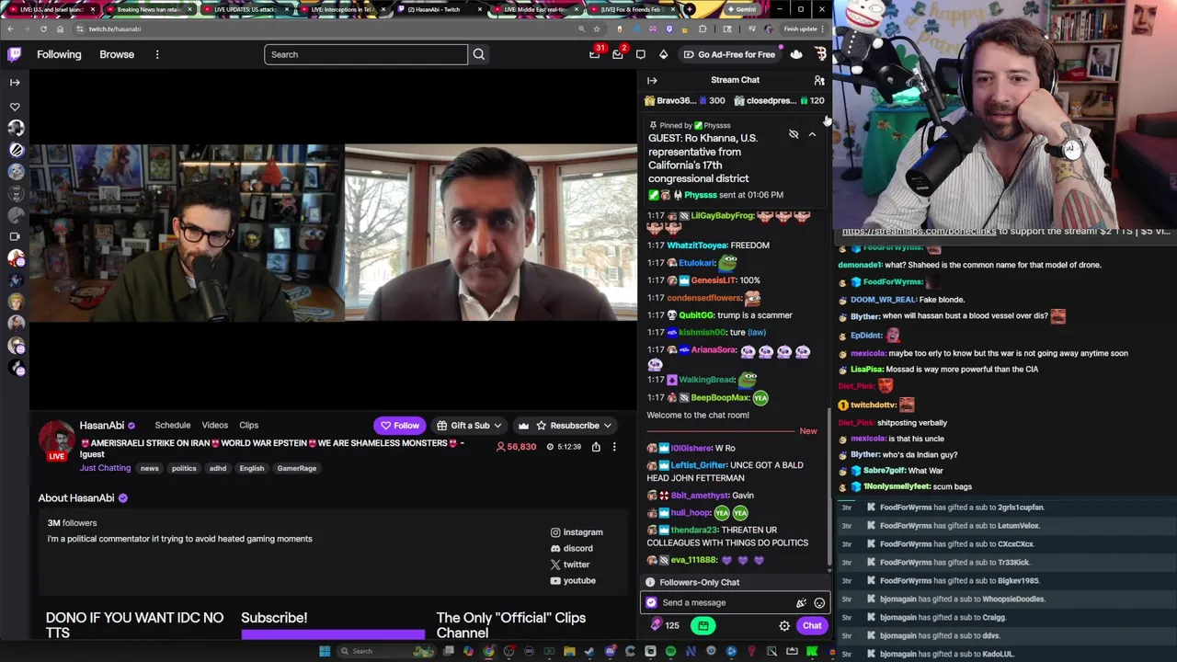Open the Get Bits diamond icon
1177x662 pixels.
pyautogui.click(x=663, y=54)
